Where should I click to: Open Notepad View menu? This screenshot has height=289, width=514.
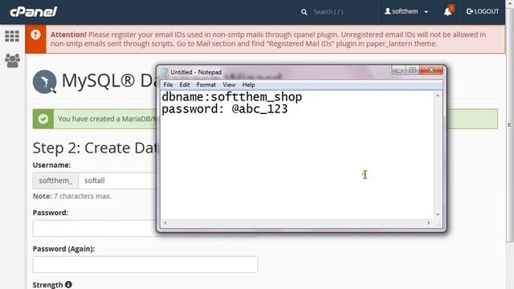click(x=229, y=85)
